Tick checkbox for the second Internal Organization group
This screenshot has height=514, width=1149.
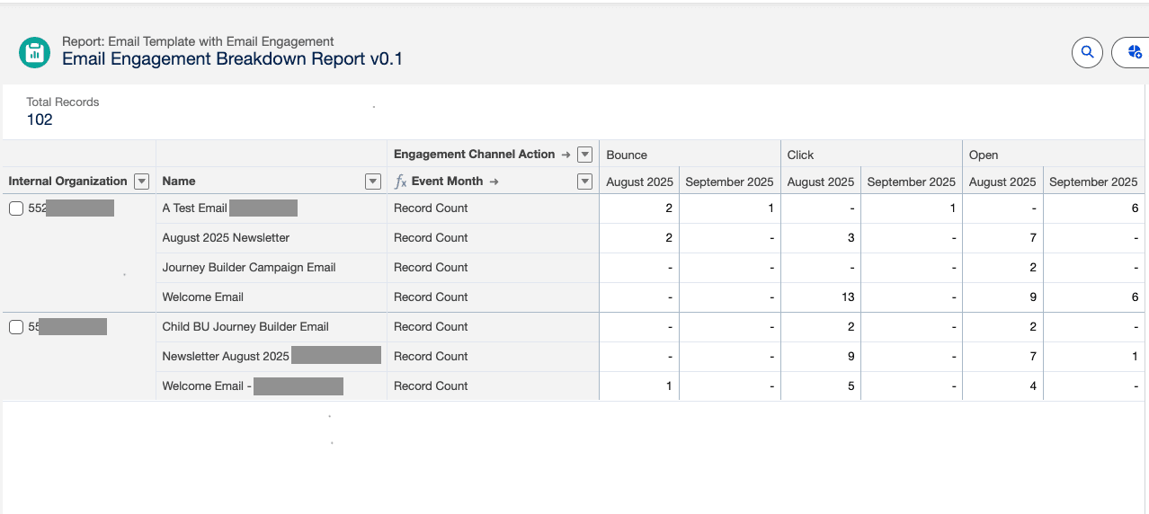(15, 327)
